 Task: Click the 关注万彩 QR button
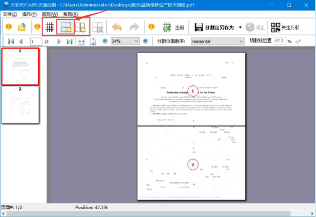285,27
